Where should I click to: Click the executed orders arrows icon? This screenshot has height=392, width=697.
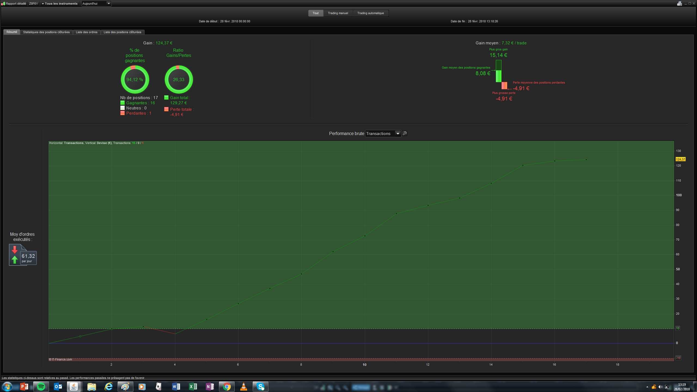coord(15,255)
